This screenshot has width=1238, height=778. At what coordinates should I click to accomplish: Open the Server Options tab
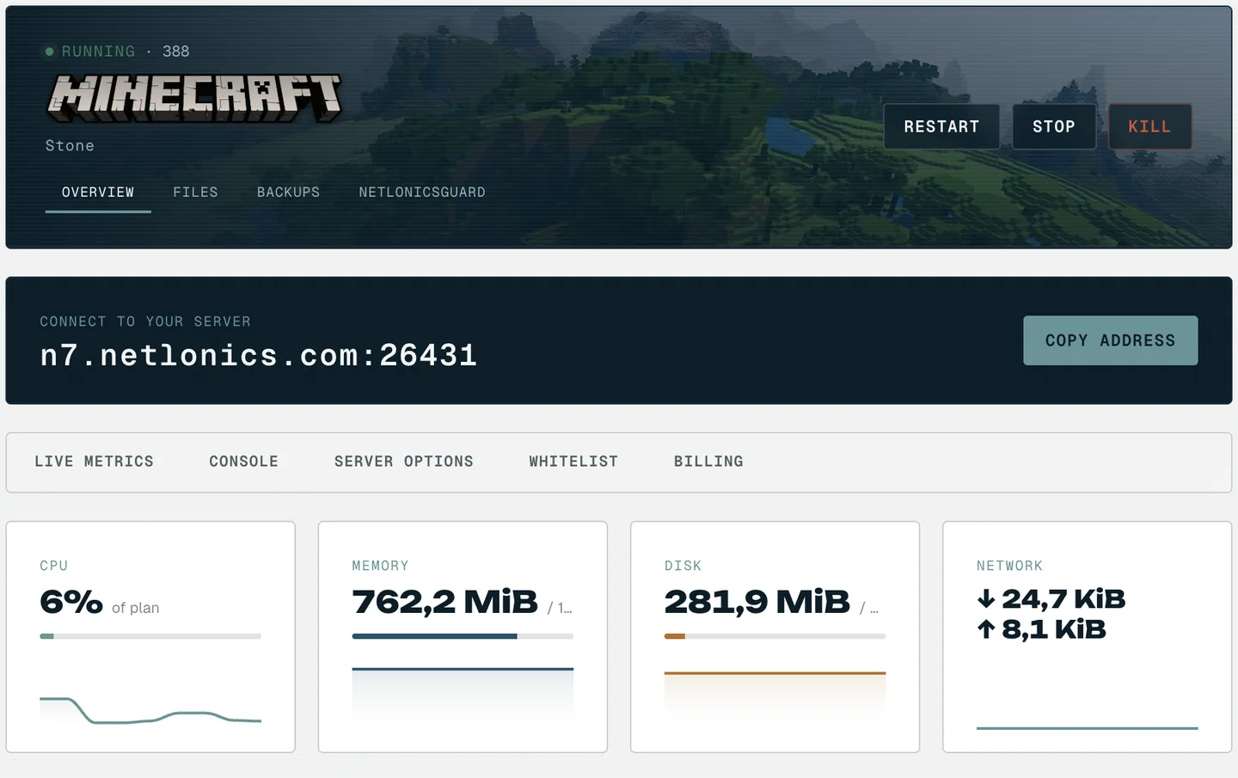coord(403,462)
